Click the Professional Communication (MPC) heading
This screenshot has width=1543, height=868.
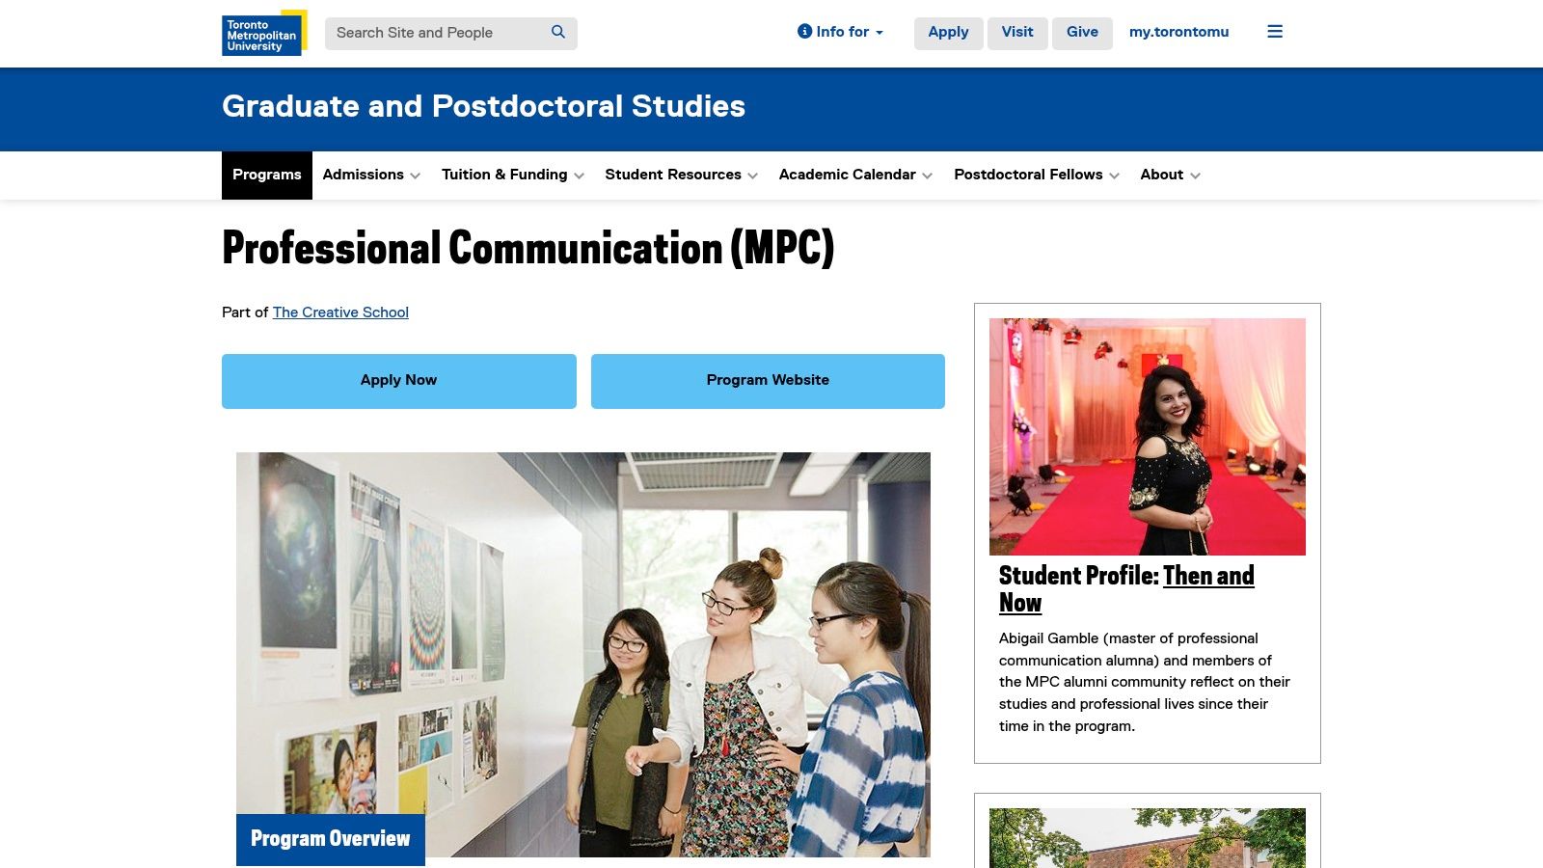tap(528, 248)
